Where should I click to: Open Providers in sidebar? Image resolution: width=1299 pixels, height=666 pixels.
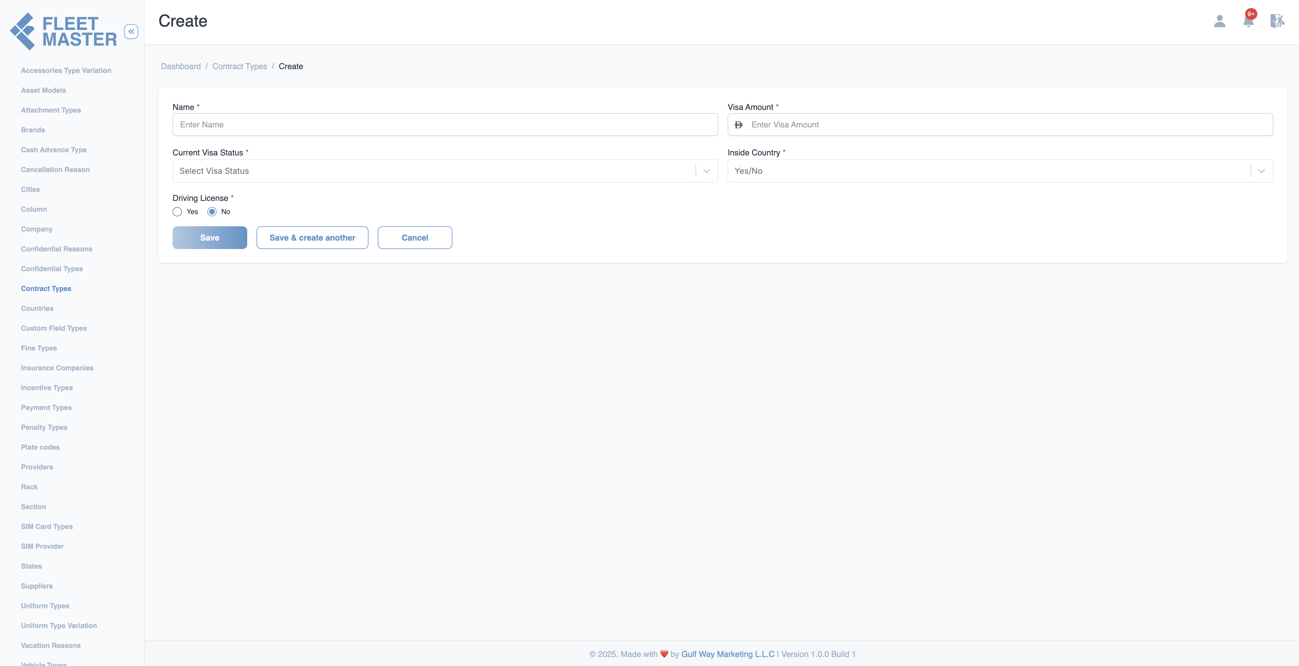click(37, 467)
